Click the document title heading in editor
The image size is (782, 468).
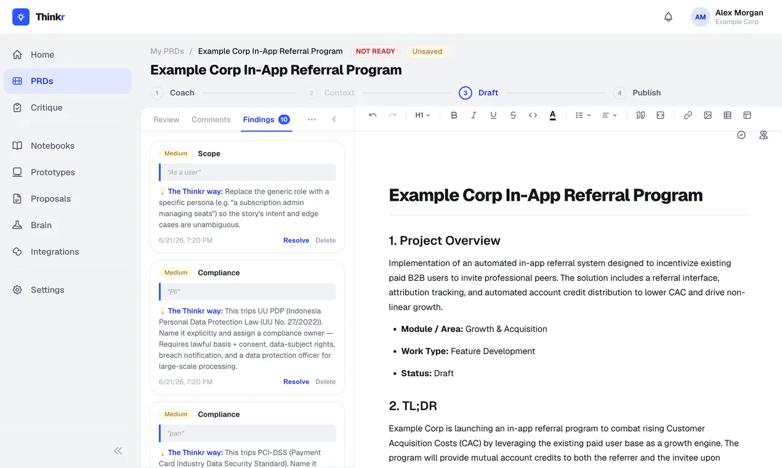coord(546,195)
